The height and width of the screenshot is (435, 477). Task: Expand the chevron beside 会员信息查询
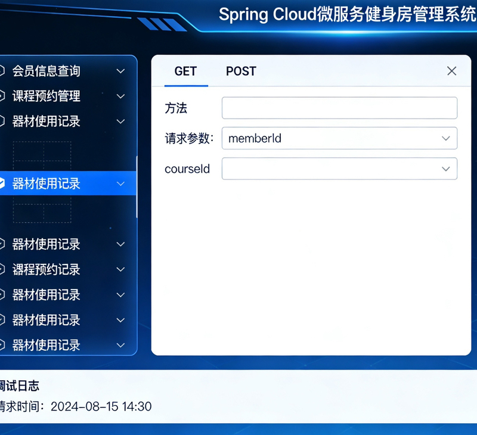pyautogui.click(x=121, y=71)
